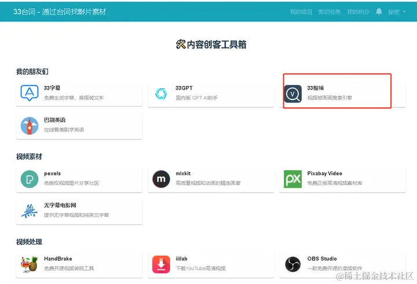
Task: Open the mixkit black m icon
Action: (161, 179)
